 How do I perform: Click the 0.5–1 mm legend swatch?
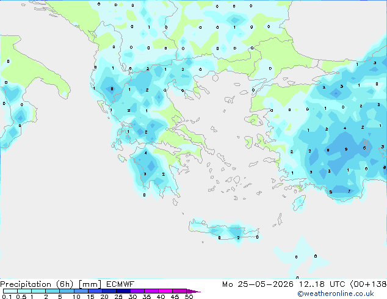tap(24, 291)
